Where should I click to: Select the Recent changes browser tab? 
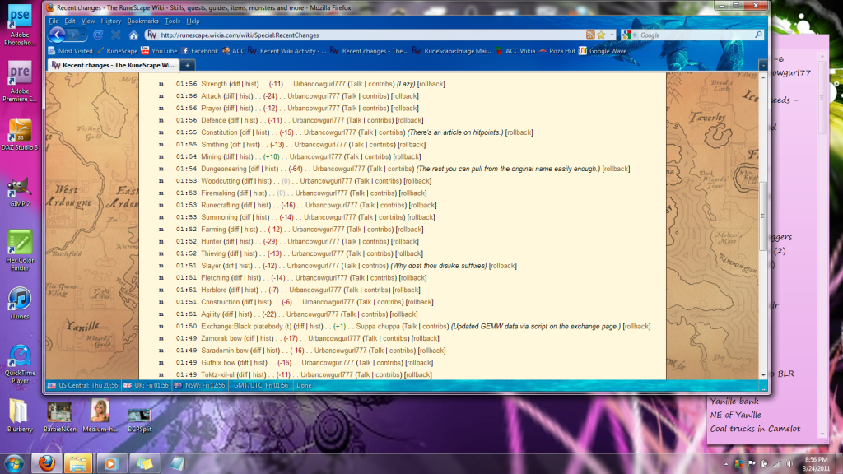tap(113, 66)
